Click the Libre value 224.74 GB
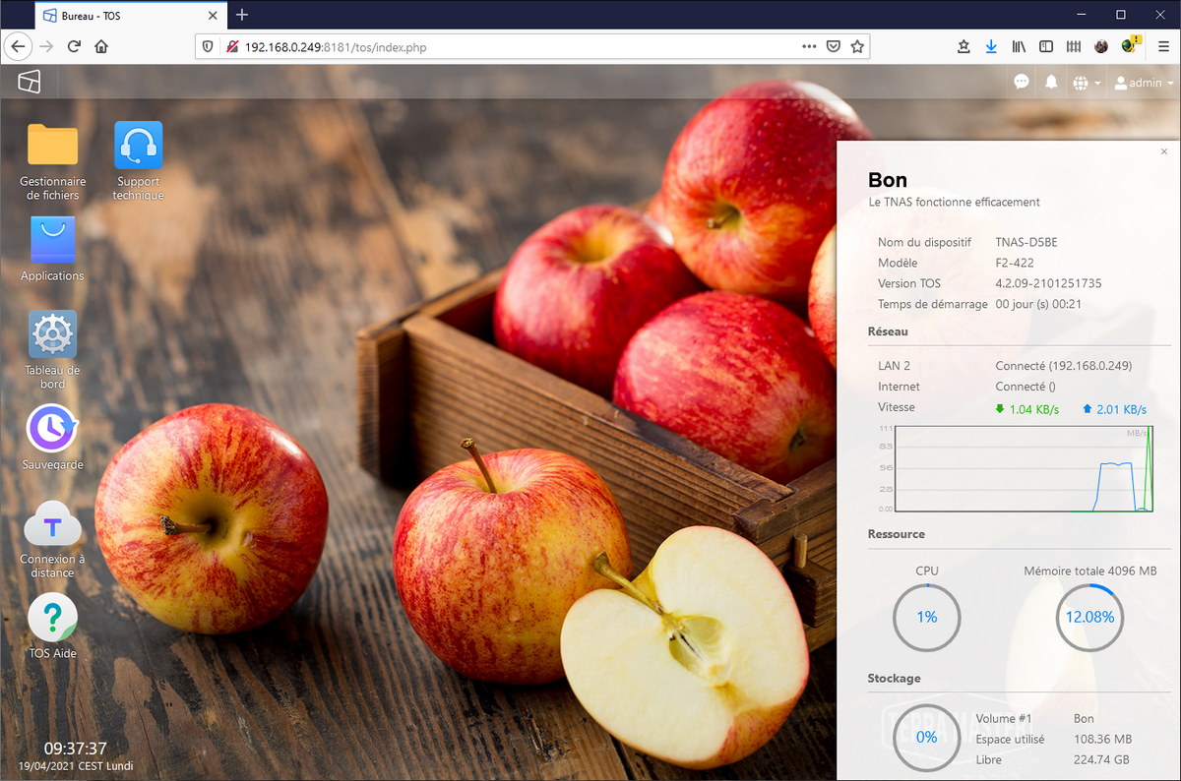1181x781 pixels. [1102, 759]
